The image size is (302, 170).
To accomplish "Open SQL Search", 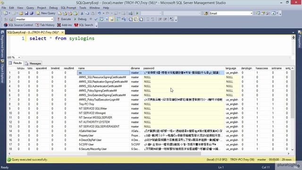I will click(84, 25).
